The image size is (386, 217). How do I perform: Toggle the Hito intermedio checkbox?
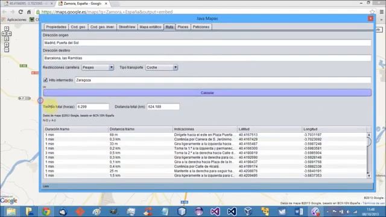pos(46,80)
